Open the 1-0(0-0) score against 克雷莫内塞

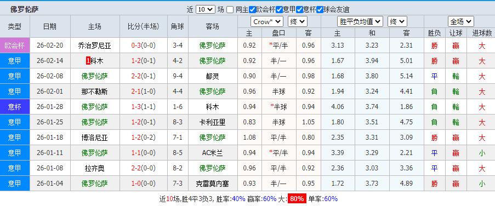pos(143,184)
